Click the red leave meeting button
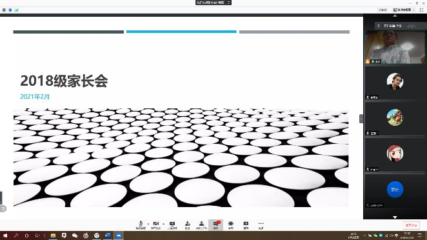This screenshot has height=240, width=427. click(x=412, y=225)
